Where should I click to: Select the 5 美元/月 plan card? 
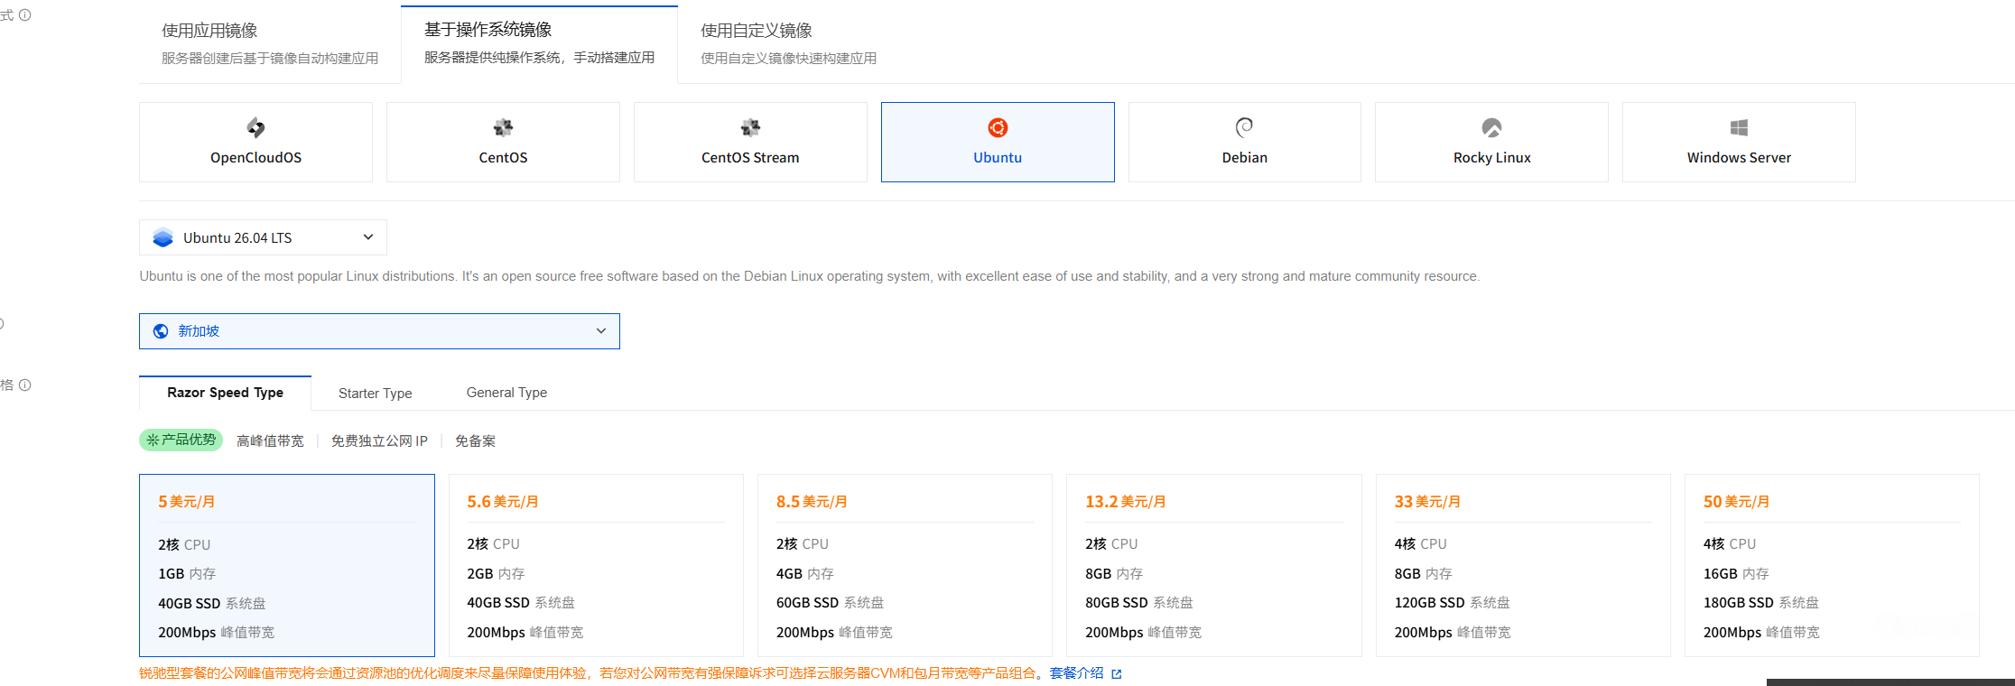(x=287, y=565)
